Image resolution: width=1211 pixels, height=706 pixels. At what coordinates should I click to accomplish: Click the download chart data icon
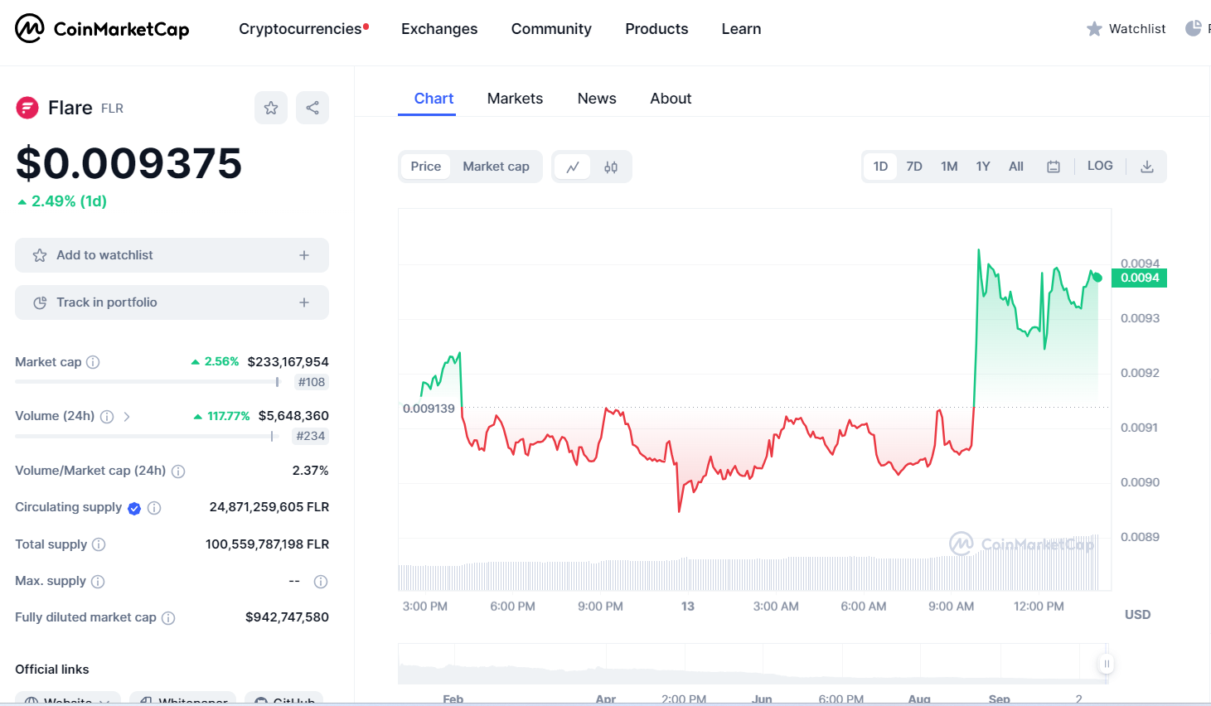pyautogui.click(x=1147, y=167)
